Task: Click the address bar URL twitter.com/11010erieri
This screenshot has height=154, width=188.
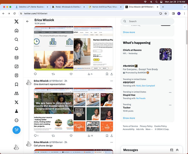Action: 36,14
